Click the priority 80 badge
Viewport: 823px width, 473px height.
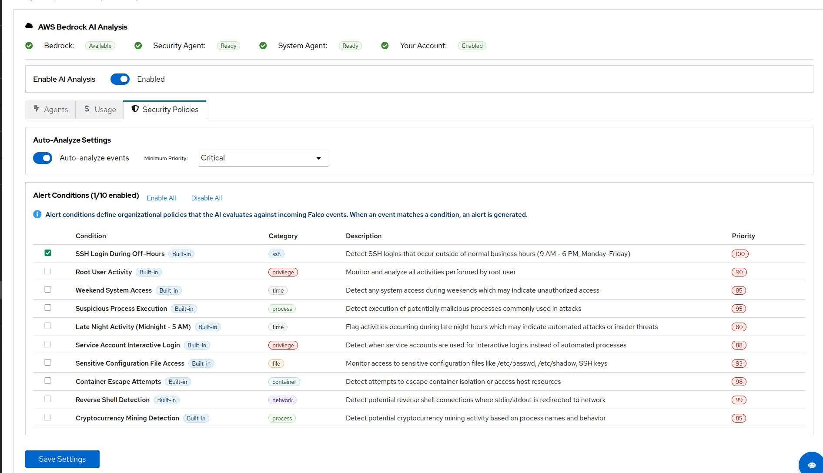pyautogui.click(x=739, y=327)
